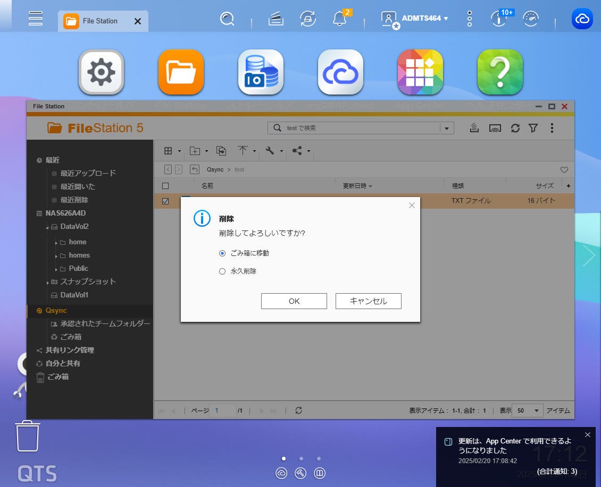Click the navigate back arrow button
601x487 pixels.
168,169
